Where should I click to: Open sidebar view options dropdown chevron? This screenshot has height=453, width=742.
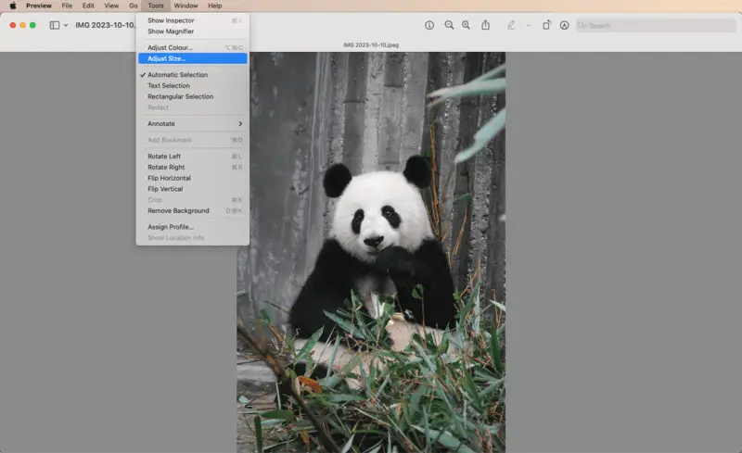(65, 25)
